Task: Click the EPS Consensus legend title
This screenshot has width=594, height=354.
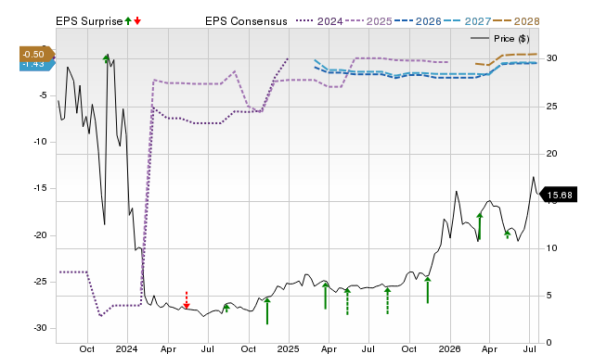Action: pos(246,21)
